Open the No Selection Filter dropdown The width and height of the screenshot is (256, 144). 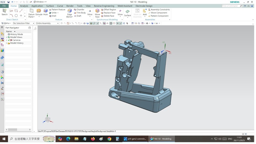(23, 23)
